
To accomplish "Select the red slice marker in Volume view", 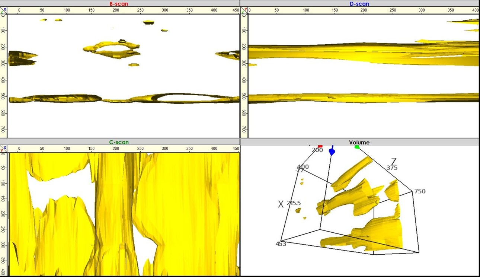I will (x=320, y=146).
